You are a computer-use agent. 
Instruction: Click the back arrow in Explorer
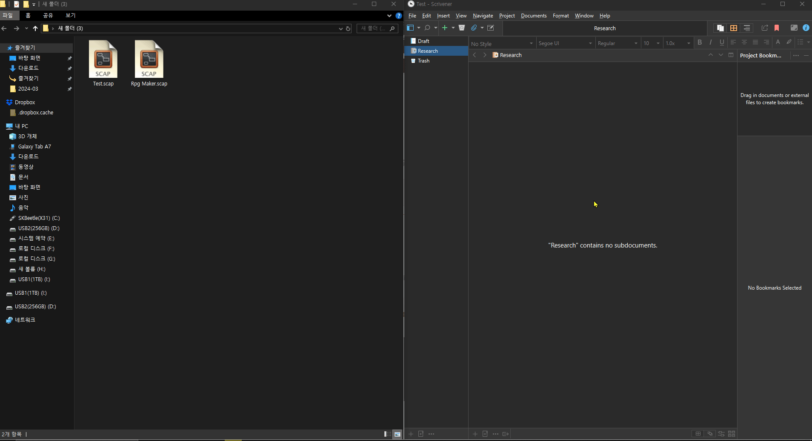click(x=5, y=28)
